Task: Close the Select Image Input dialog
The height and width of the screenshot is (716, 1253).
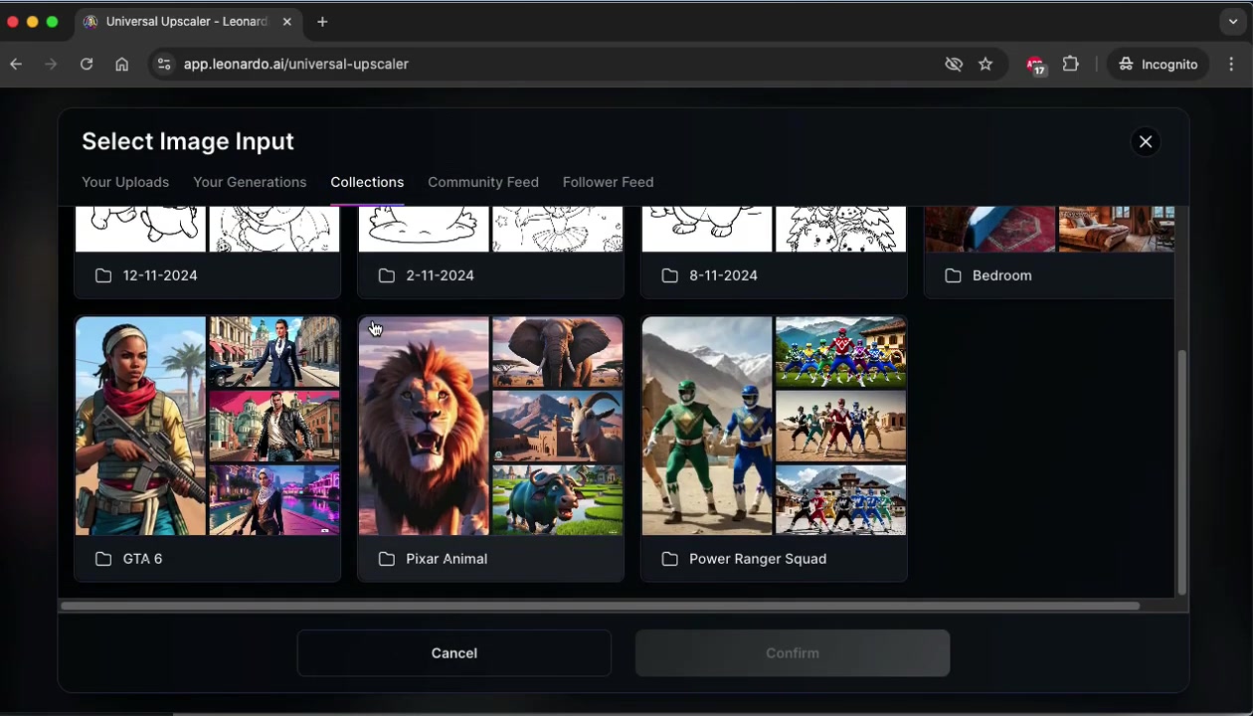Action: (x=1146, y=142)
